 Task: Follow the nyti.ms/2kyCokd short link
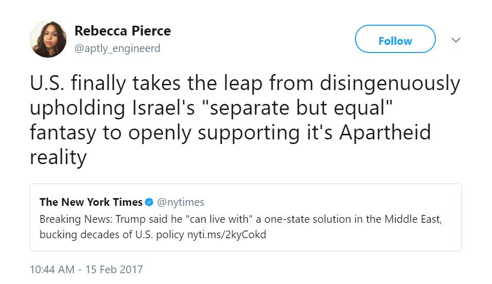coord(227,235)
